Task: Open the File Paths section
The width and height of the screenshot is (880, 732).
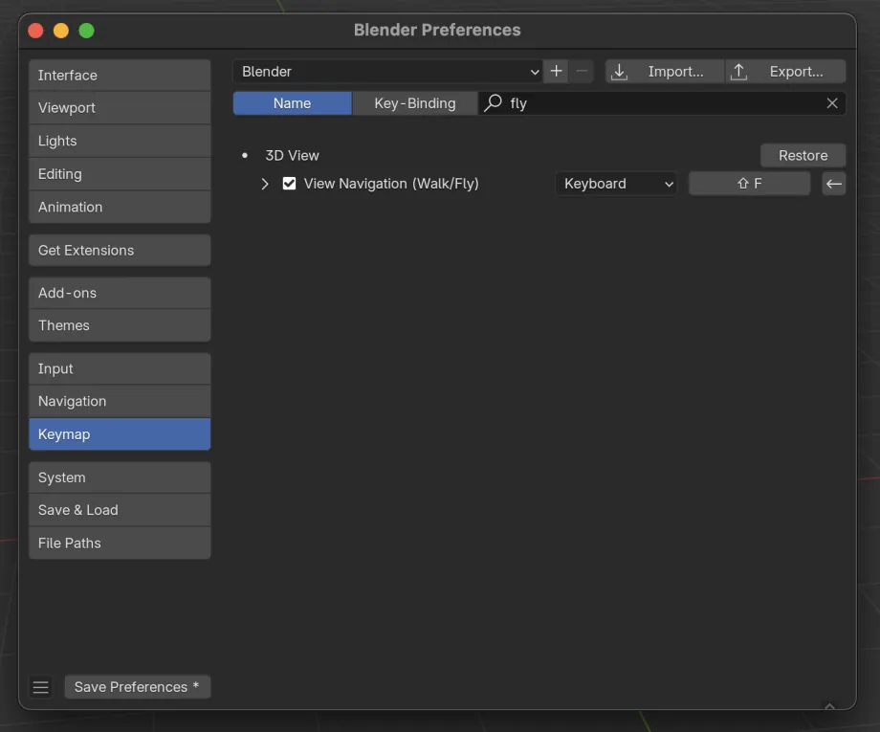Action: point(120,543)
